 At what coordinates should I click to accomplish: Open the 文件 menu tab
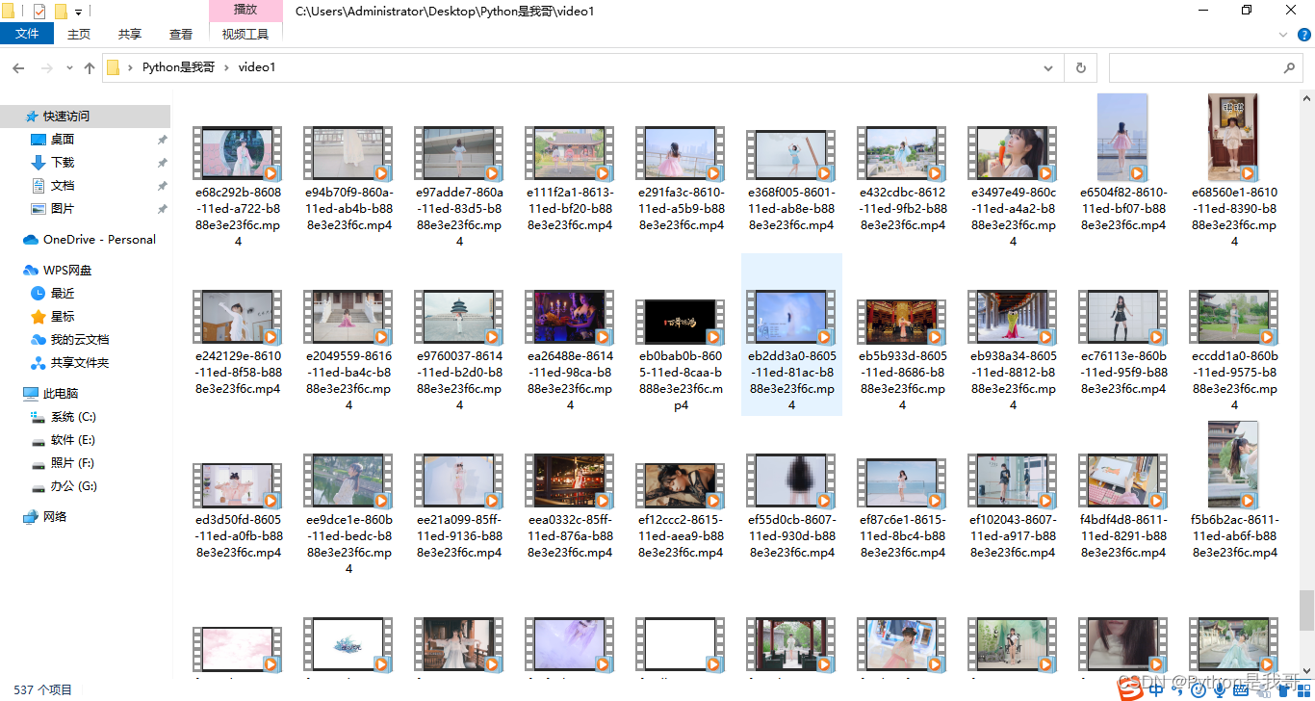tap(27, 34)
